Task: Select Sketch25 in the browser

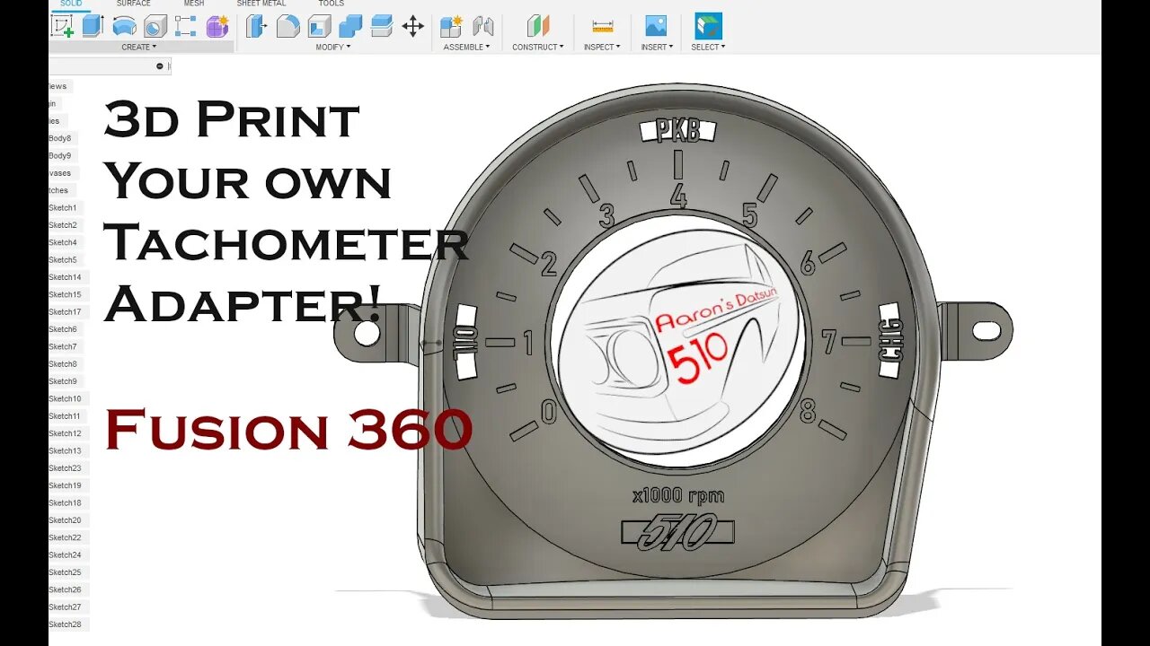Action: click(65, 572)
